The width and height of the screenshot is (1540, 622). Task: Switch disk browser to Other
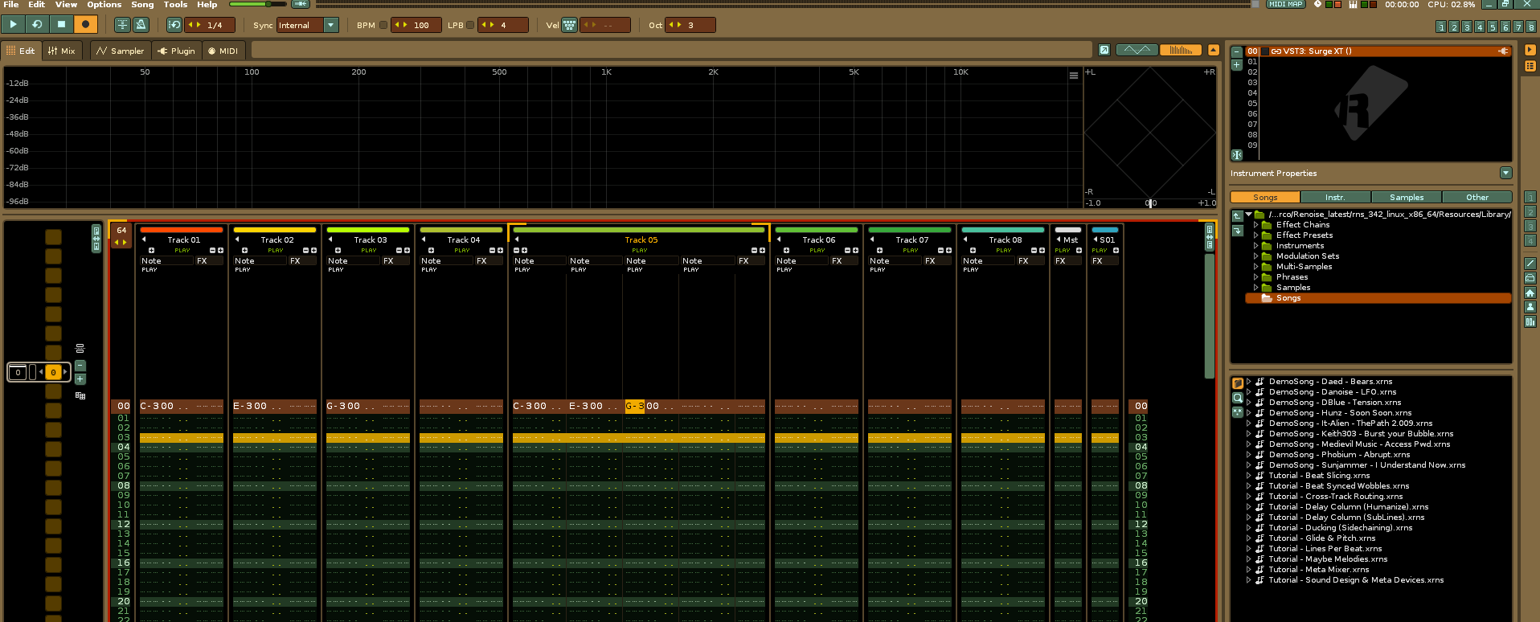(1477, 197)
